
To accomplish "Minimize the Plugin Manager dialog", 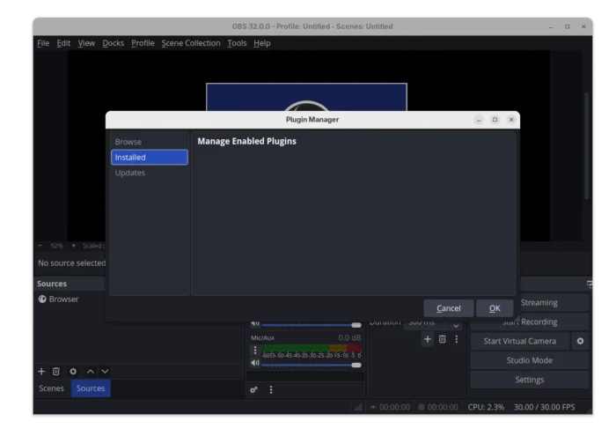I will point(479,120).
